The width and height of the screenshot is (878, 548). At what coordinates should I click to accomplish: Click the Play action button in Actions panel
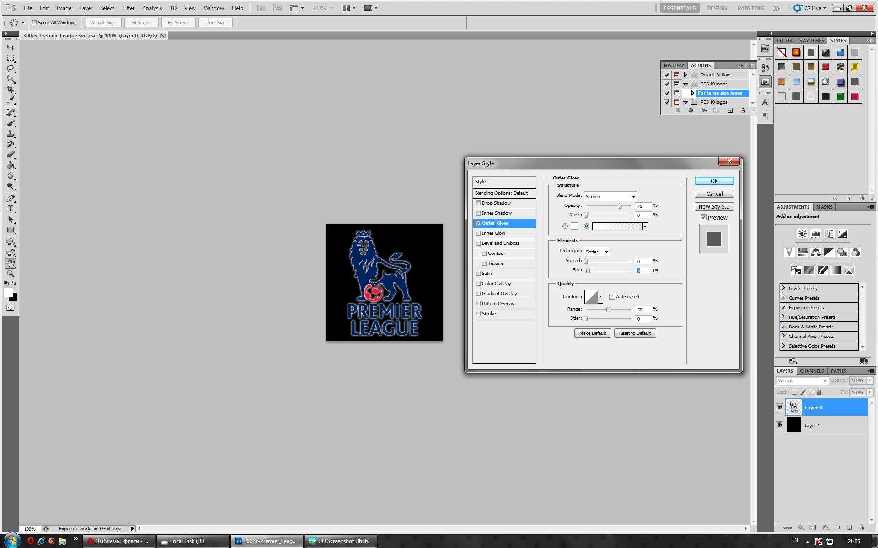pyautogui.click(x=704, y=111)
